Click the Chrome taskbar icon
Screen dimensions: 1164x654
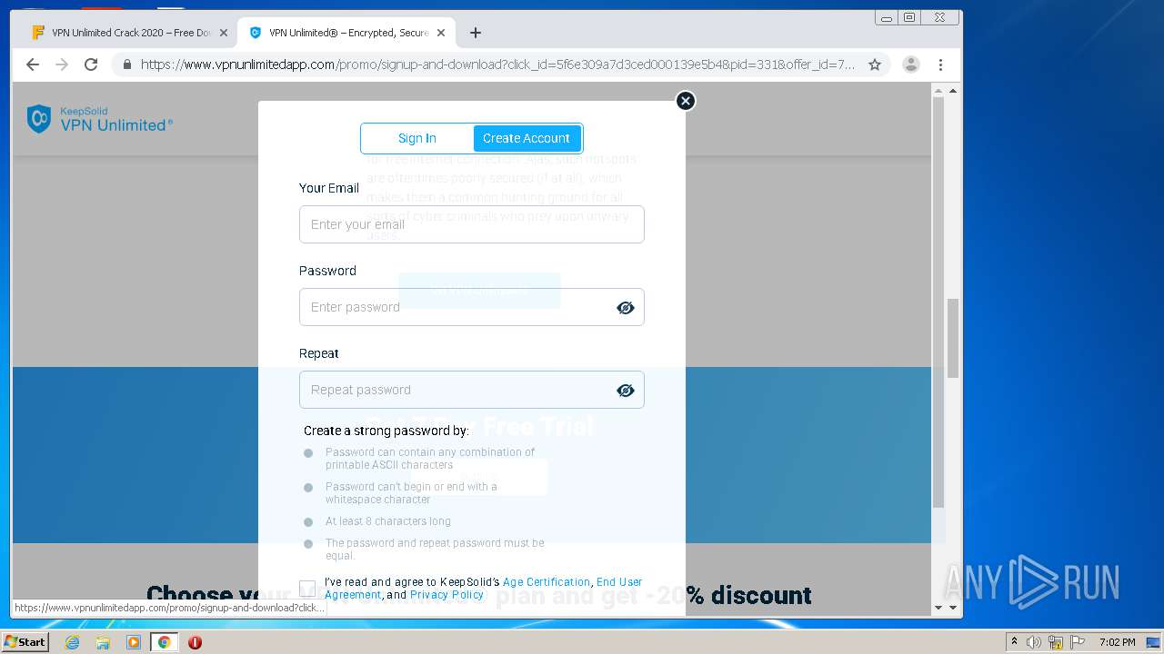coord(164,642)
